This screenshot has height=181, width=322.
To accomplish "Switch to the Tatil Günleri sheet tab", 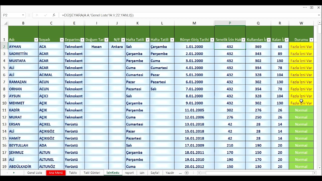I will click(x=92, y=173).
